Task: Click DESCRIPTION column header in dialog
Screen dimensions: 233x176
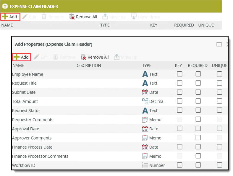Action: point(88,65)
